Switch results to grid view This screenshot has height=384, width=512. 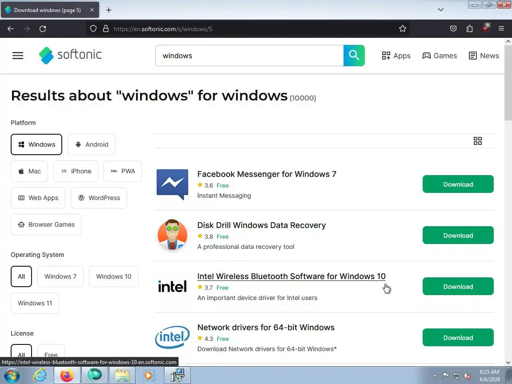pyautogui.click(x=478, y=141)
